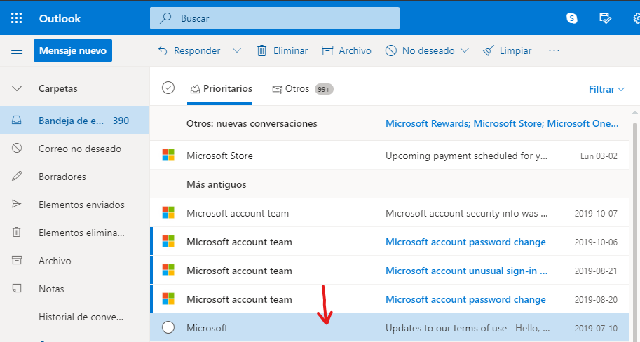Click the 390 unread count
The width and height of the screenshot is (640, 342).
(x=121, y=121)
